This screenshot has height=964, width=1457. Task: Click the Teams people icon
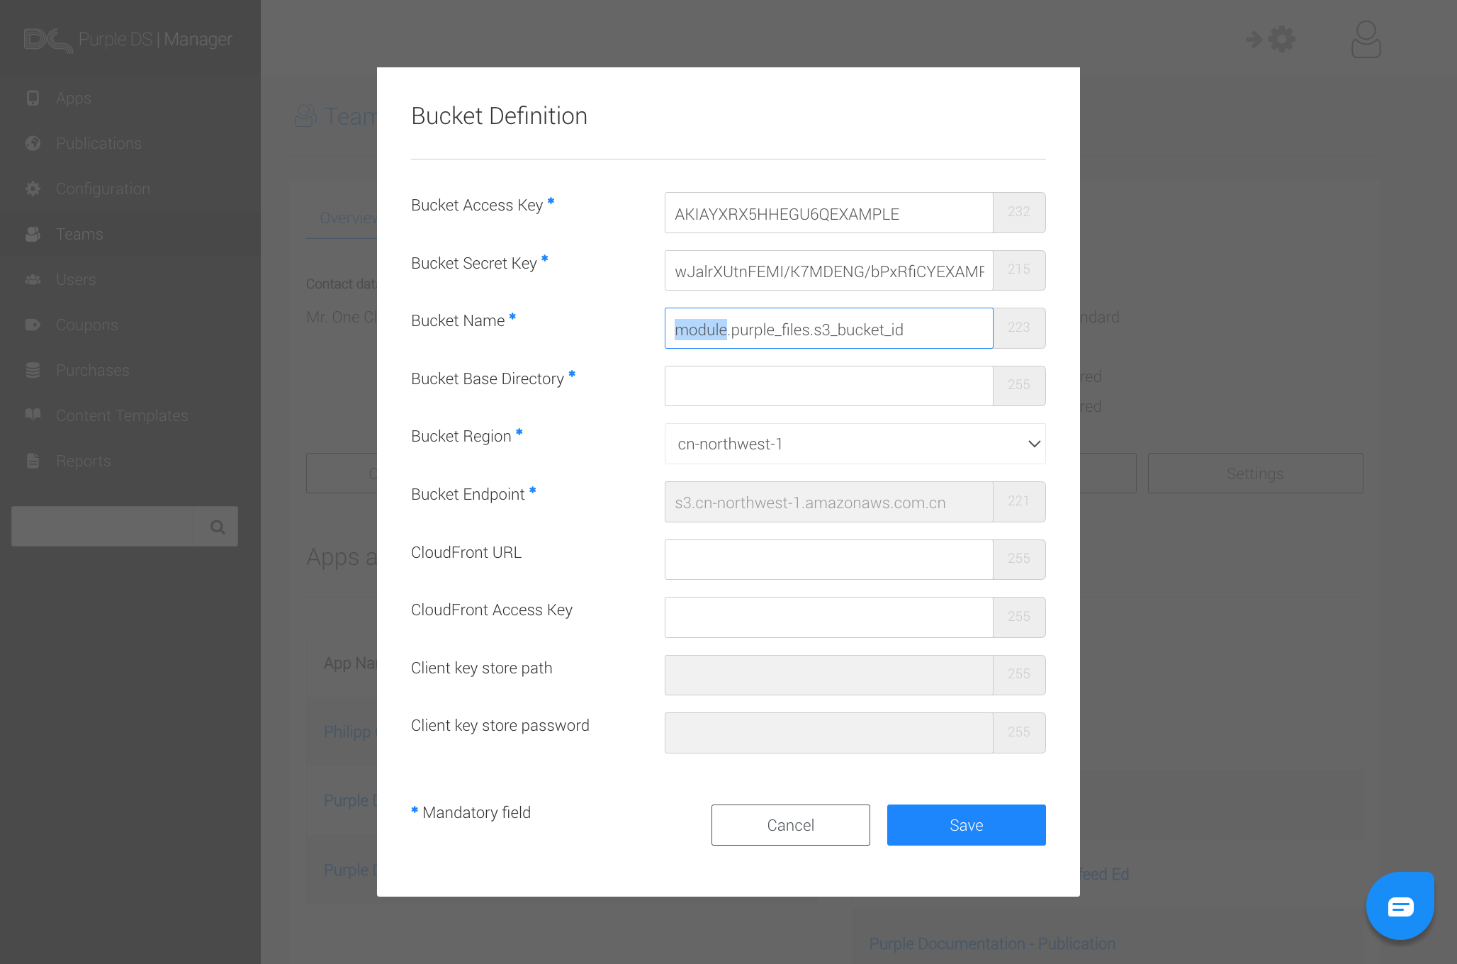tap(33, 234)
